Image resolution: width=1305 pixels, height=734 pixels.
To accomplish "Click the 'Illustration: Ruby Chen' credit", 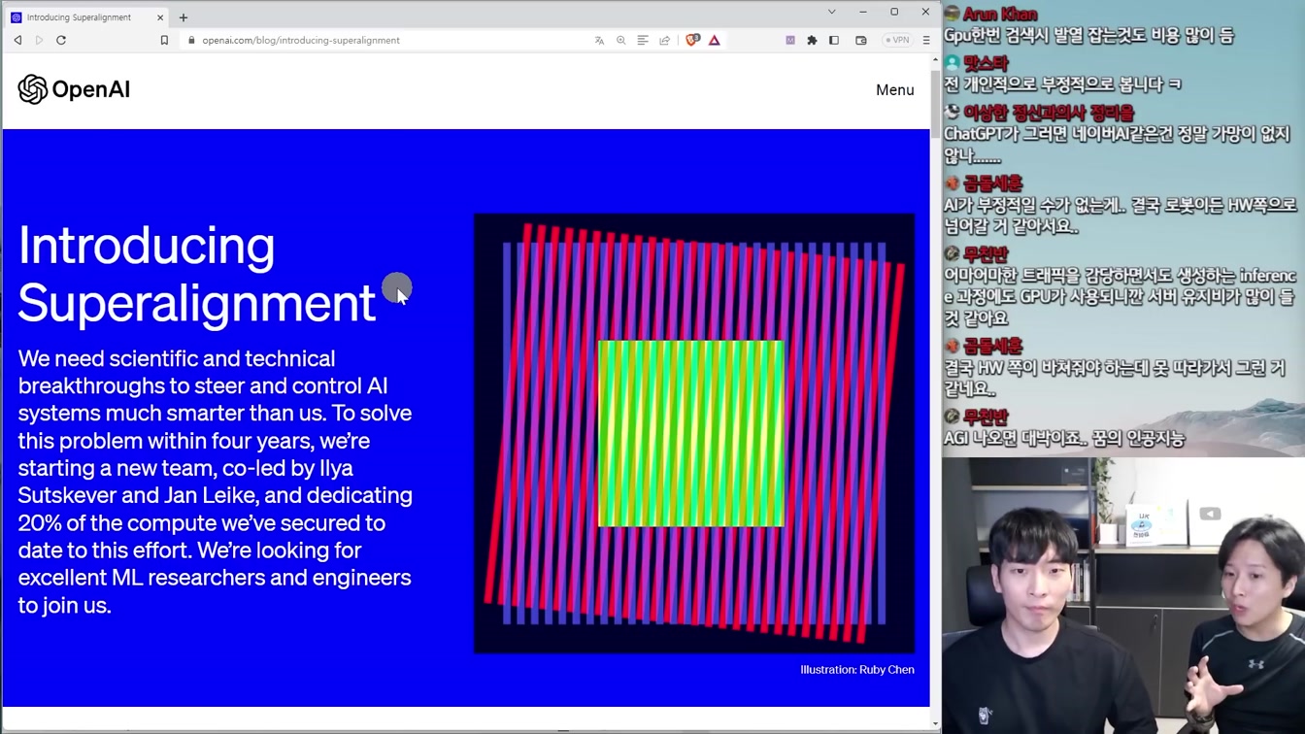I will 857,669.
